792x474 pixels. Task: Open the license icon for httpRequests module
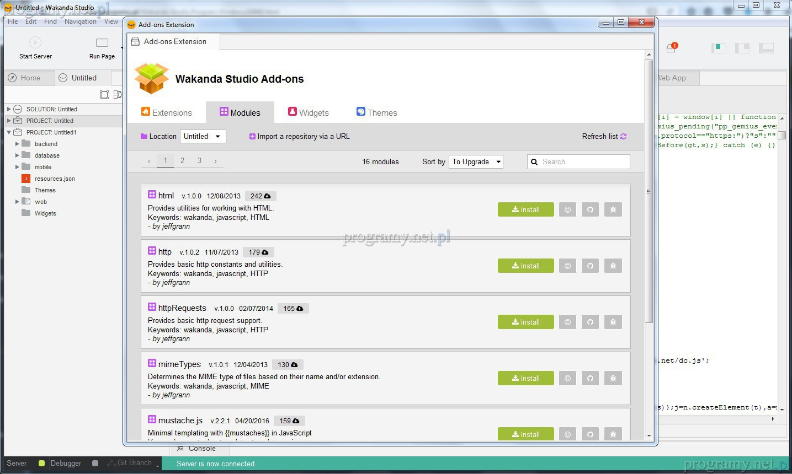pyautogui.click(x=567, y=322)
